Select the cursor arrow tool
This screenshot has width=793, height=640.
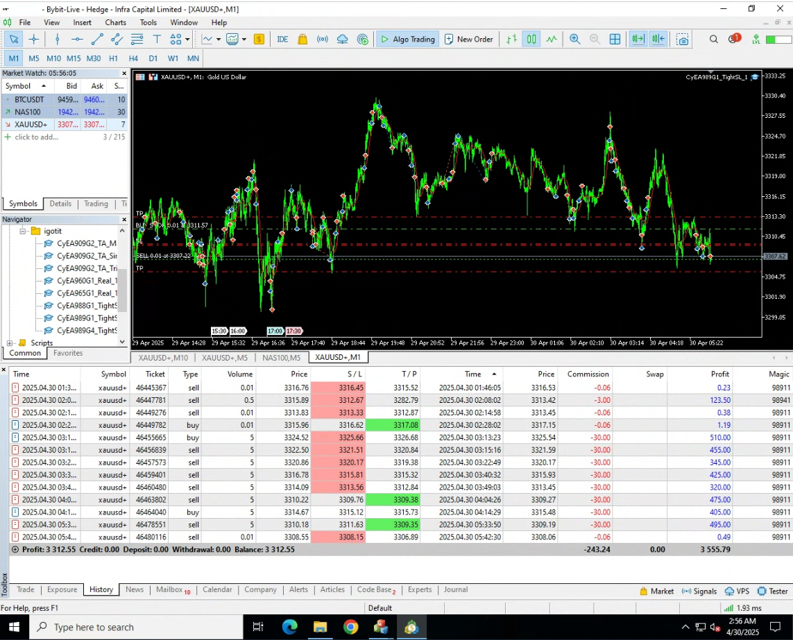[x=14, y=40]
